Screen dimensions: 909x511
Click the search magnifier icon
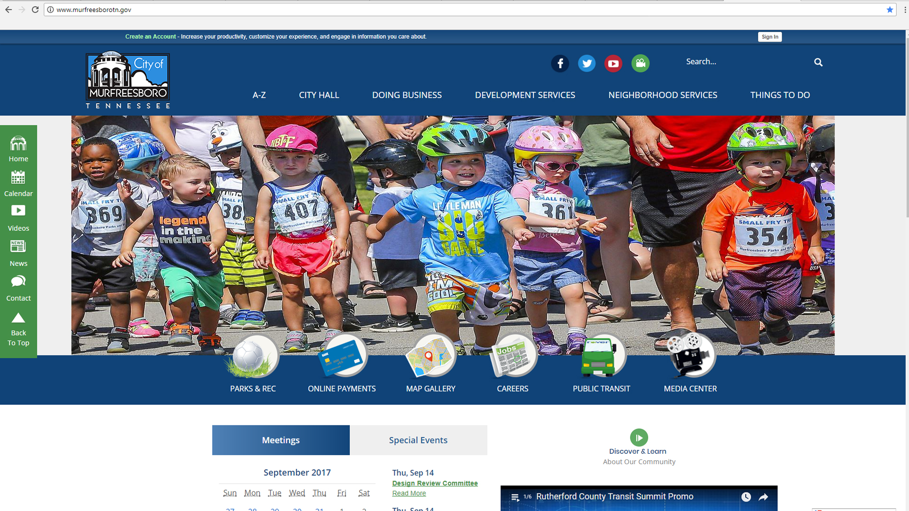click(818, 62)
